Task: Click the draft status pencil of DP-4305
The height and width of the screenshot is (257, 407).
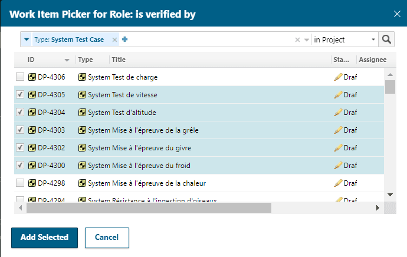Action: click(338, 94)
